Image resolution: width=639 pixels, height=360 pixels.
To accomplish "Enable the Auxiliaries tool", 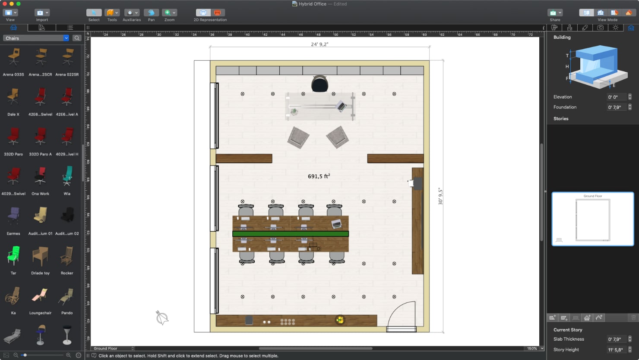I will 130,12.
